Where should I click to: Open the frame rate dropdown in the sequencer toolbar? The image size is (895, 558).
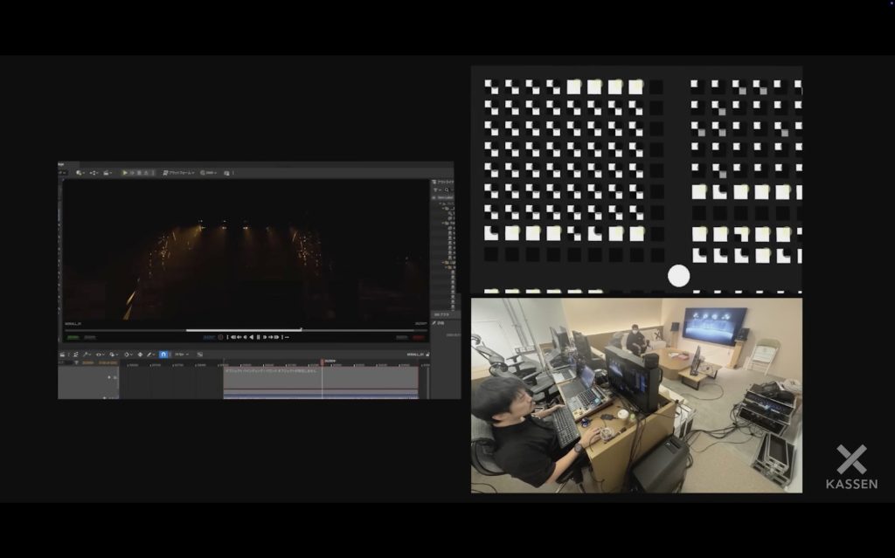pos(182,355)
